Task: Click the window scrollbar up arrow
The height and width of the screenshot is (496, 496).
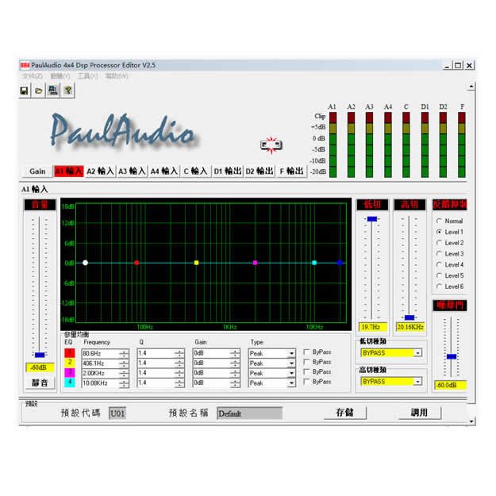Action: pyautogui.click(x=471, y=87)
